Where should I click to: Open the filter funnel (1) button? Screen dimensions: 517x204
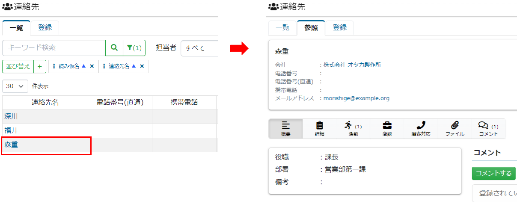click(x=134, y=48)
